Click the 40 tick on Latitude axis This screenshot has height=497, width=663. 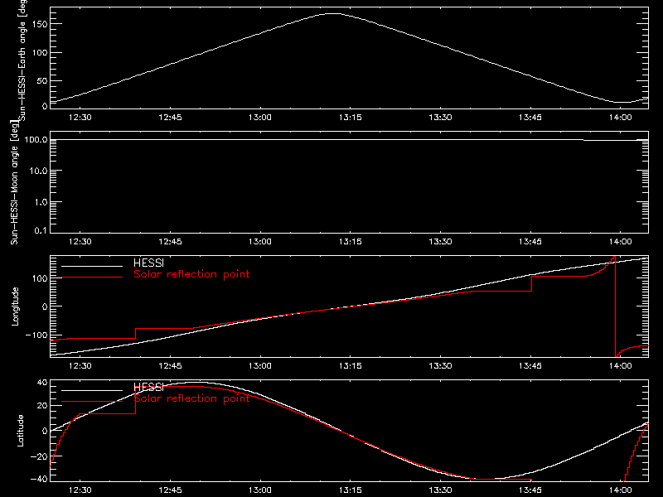42,383
